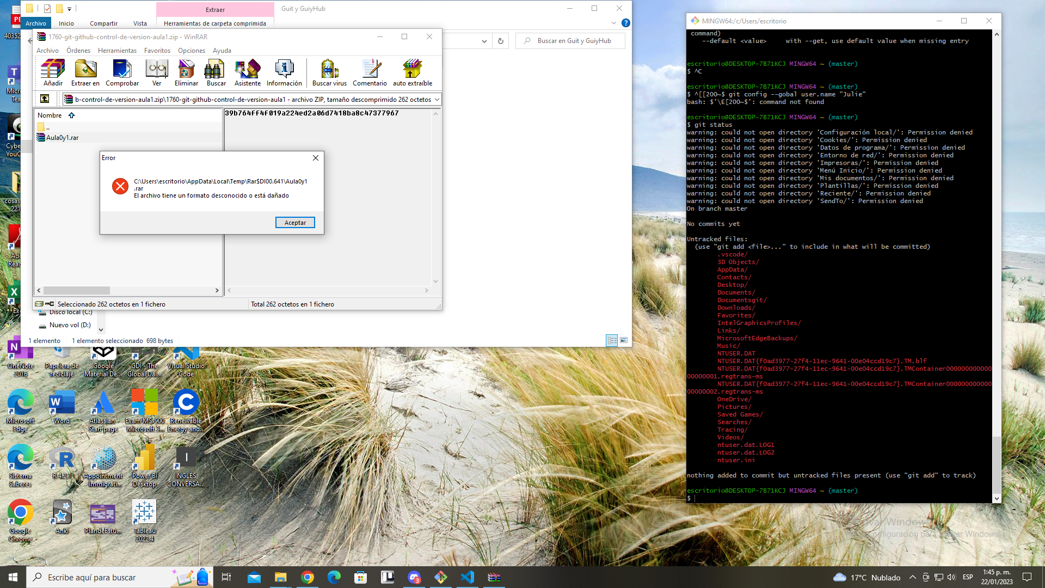
Task: Switch to Git Bash taskbar icon
Action: click(x=441, y=577)
